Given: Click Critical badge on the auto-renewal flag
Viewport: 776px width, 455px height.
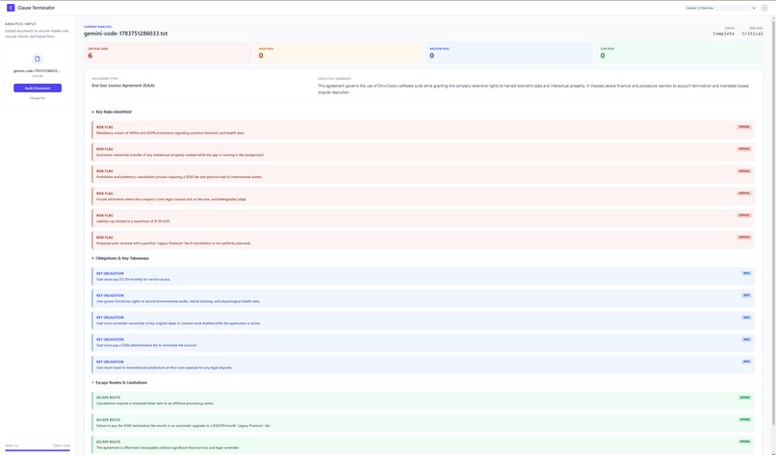Looking at the screenshot, I should (x=744, y=238).
